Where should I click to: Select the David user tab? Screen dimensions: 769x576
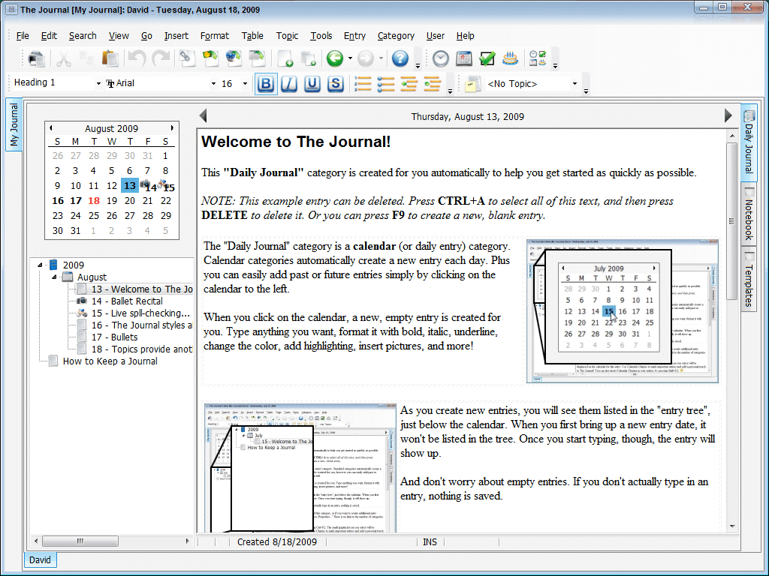[x=40, y=559]
